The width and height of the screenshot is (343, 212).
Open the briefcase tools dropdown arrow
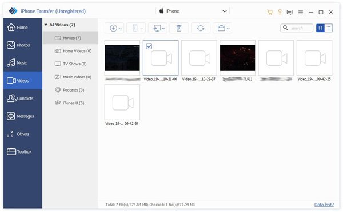[x=228, y=28]
